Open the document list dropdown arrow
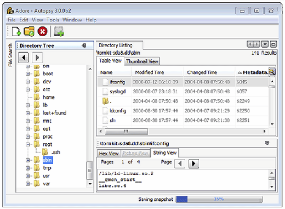The height and width of the screenshot is (209, 285). point(265,44)
